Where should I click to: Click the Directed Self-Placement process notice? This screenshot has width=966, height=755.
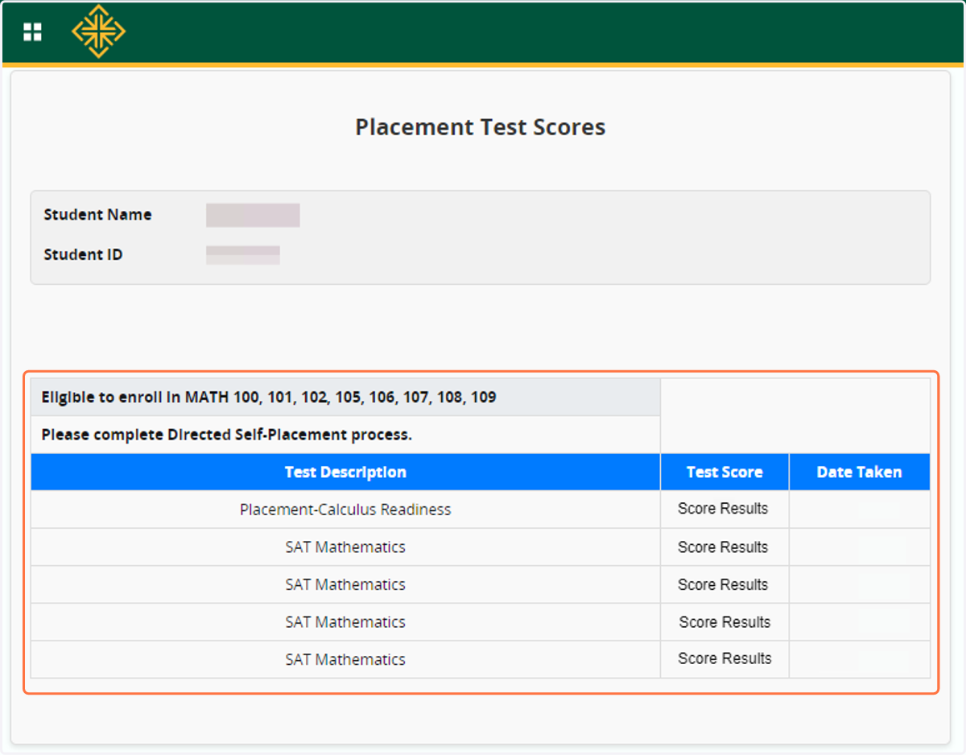pos(226,435)
